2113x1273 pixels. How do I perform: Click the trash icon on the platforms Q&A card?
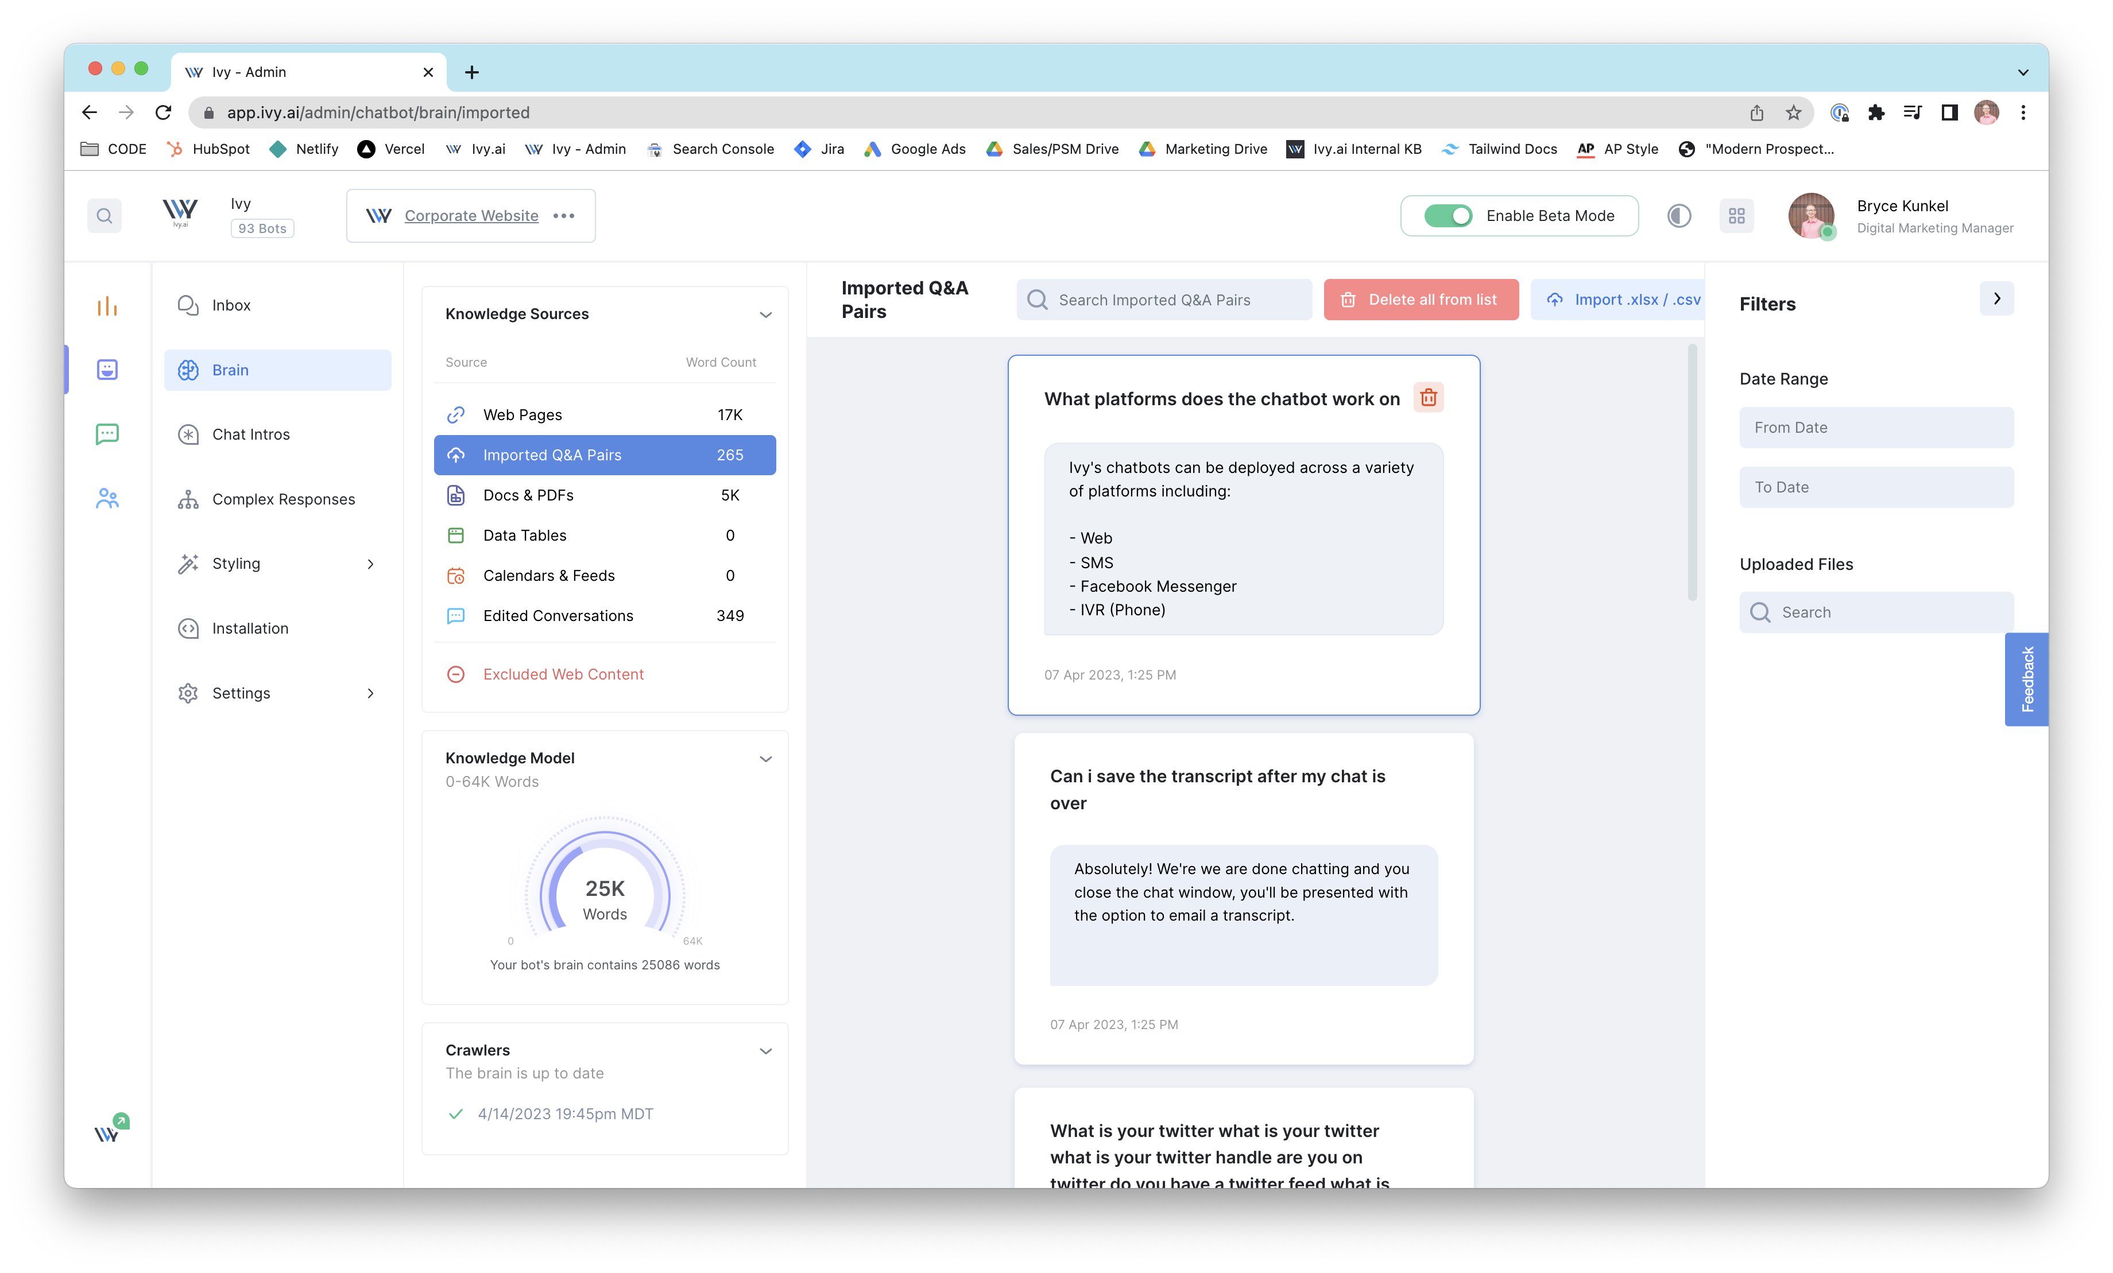point(1429,398)
